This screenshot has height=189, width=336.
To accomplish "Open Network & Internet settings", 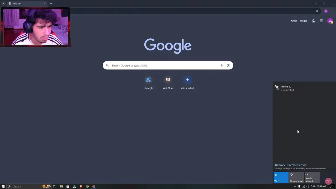I will click(291, 165).
